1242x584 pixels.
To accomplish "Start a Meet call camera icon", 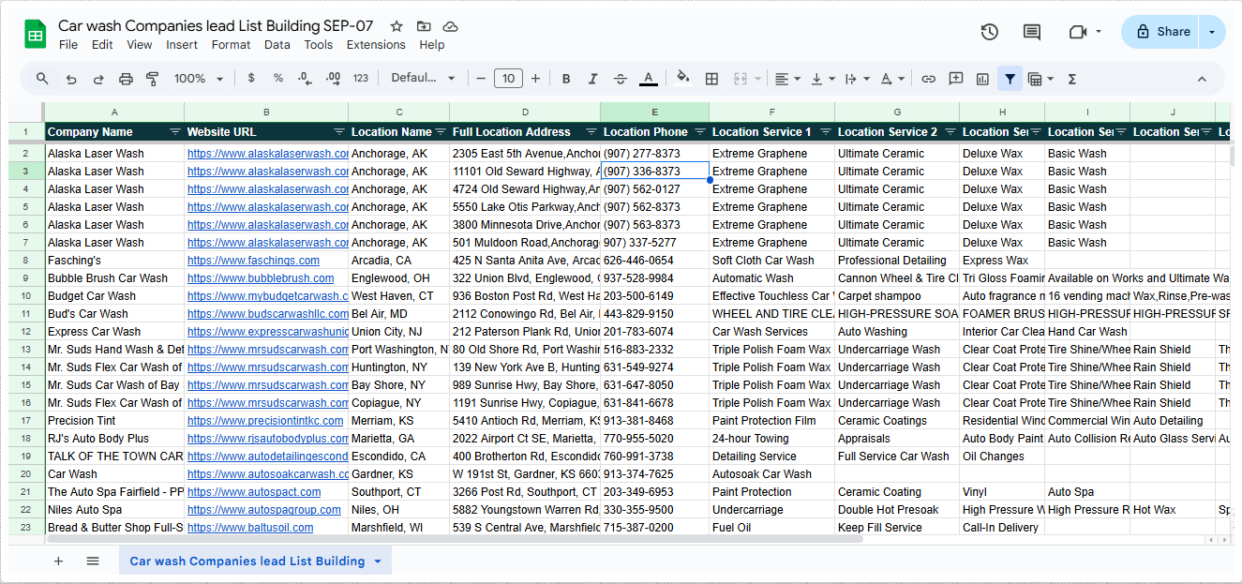I will click(1077, 32).
